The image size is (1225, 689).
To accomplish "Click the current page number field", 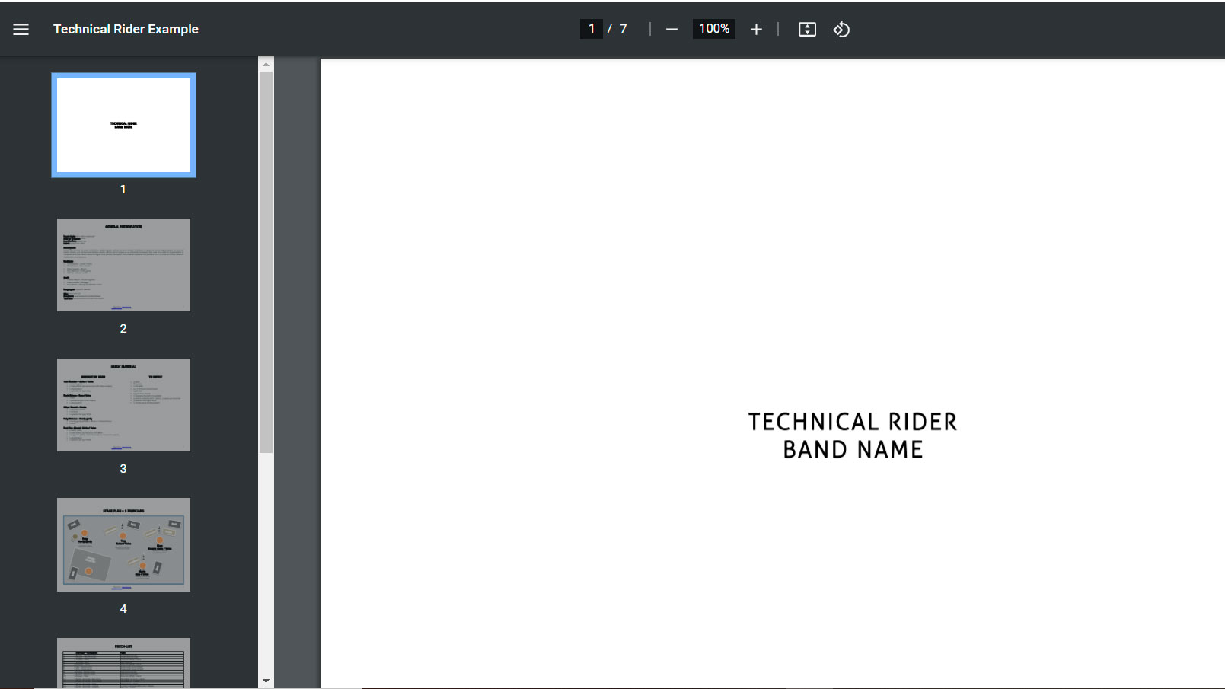I will click(x=592, y=29).
